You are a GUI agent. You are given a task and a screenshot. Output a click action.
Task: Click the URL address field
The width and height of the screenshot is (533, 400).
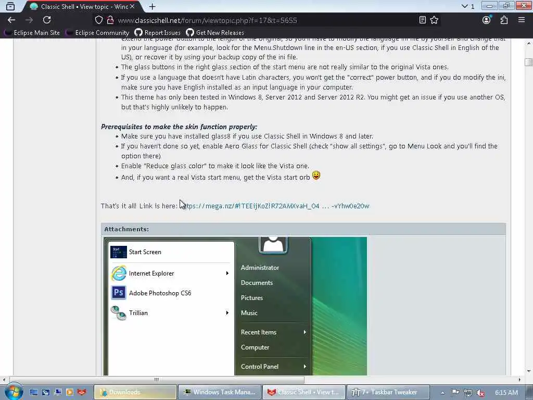pyautogui.click(x=265, y=20)
